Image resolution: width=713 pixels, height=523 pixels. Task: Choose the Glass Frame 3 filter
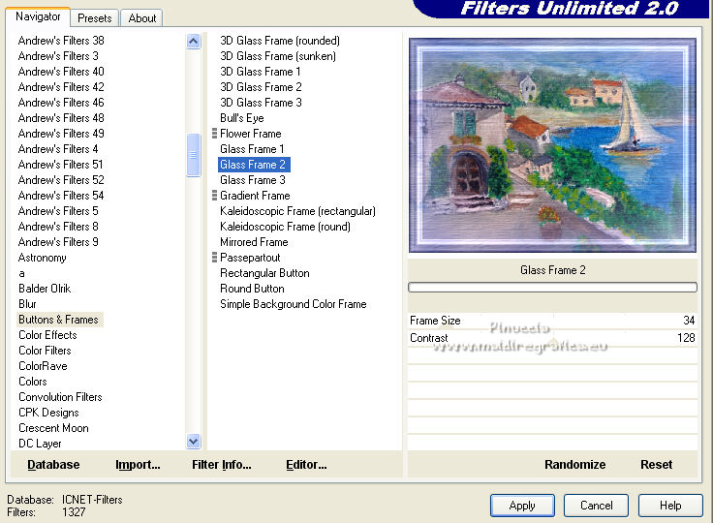[253, 180]
